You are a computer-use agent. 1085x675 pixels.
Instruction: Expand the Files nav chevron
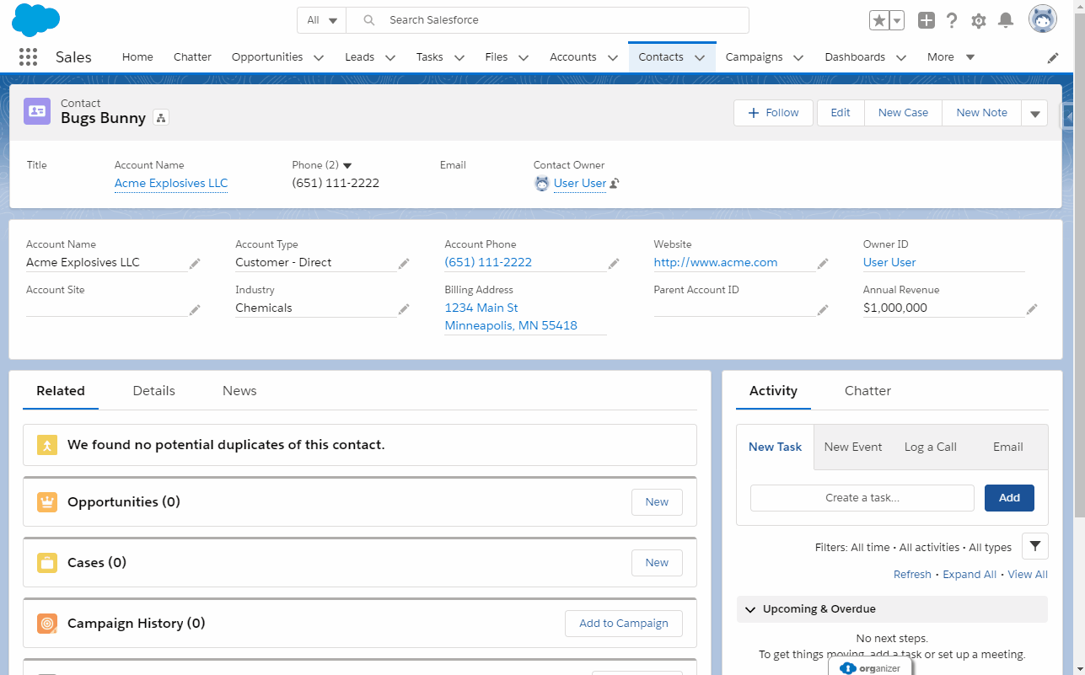coord(524,57)
